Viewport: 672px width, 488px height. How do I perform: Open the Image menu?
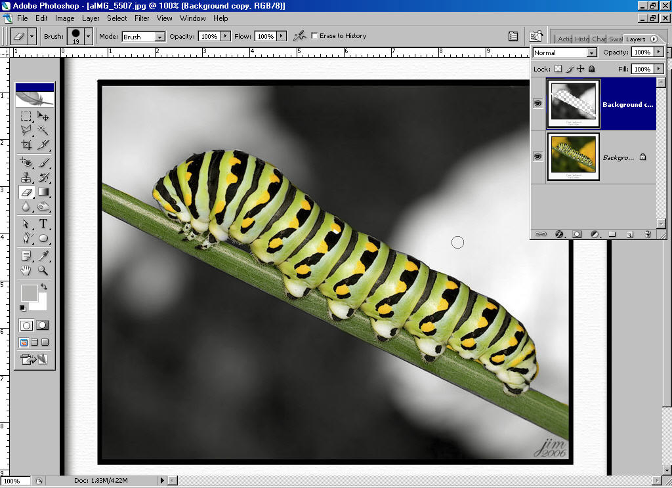click(x=65, y=18)
